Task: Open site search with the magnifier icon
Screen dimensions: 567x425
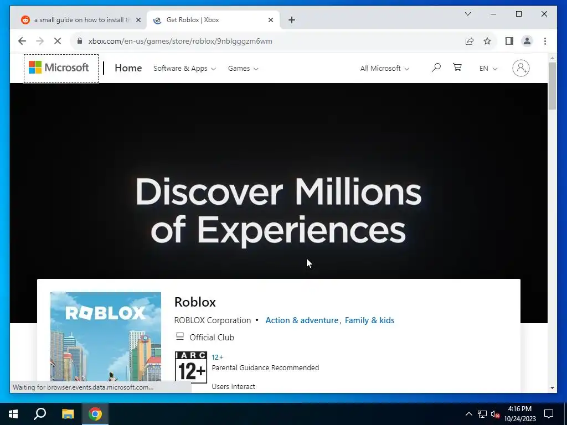Action: [436, 68]
